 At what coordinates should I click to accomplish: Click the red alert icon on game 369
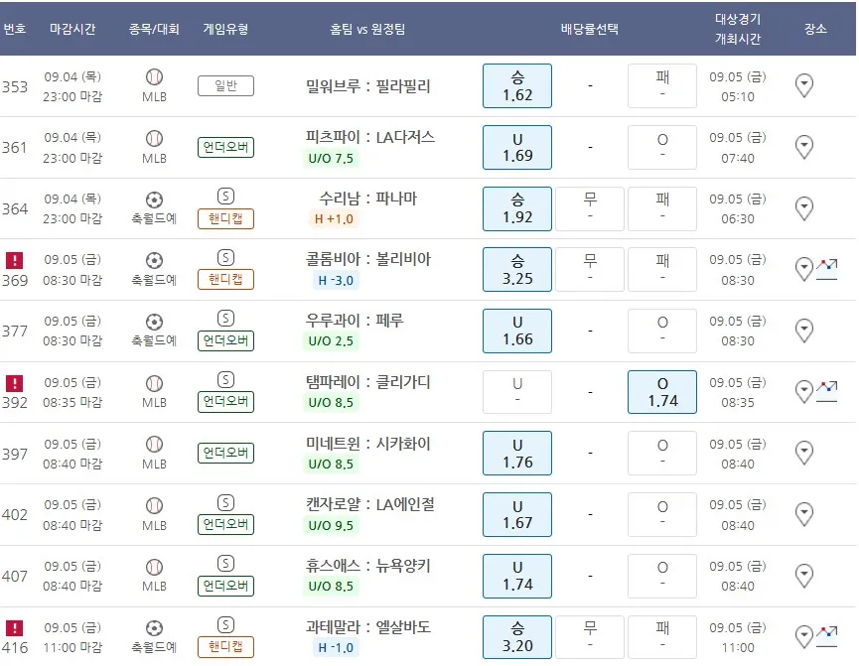(14, 260)
